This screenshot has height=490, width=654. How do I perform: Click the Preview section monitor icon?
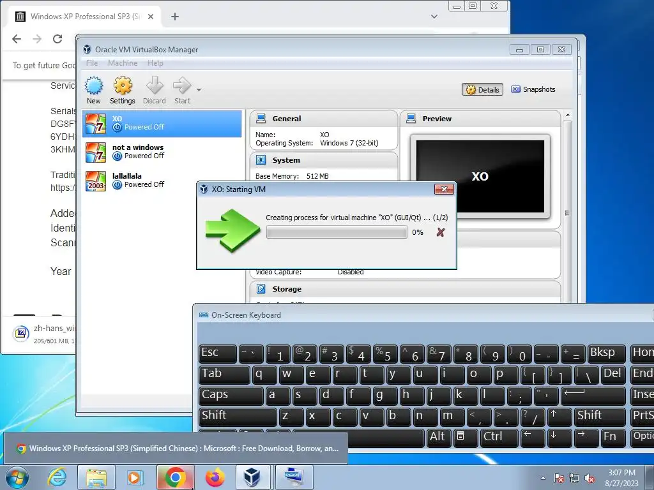[411, 118]
